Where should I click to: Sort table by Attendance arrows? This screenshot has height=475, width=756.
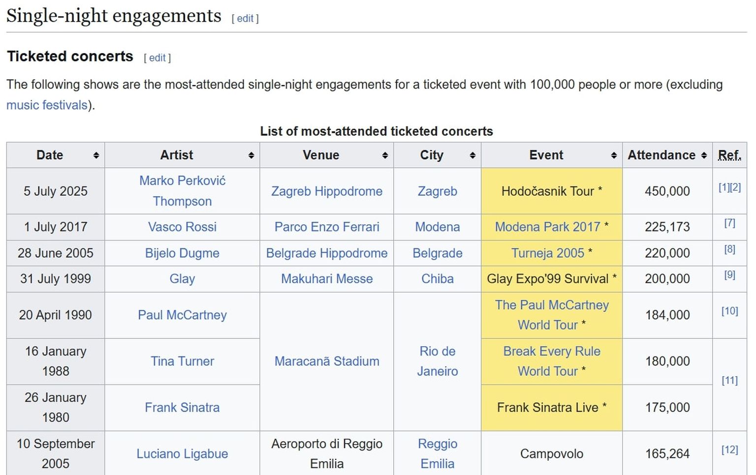[x=704, y=155]
